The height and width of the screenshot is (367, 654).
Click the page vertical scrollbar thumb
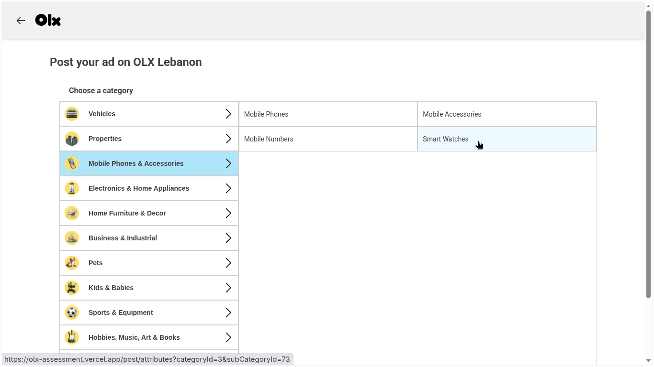point(649,154)
